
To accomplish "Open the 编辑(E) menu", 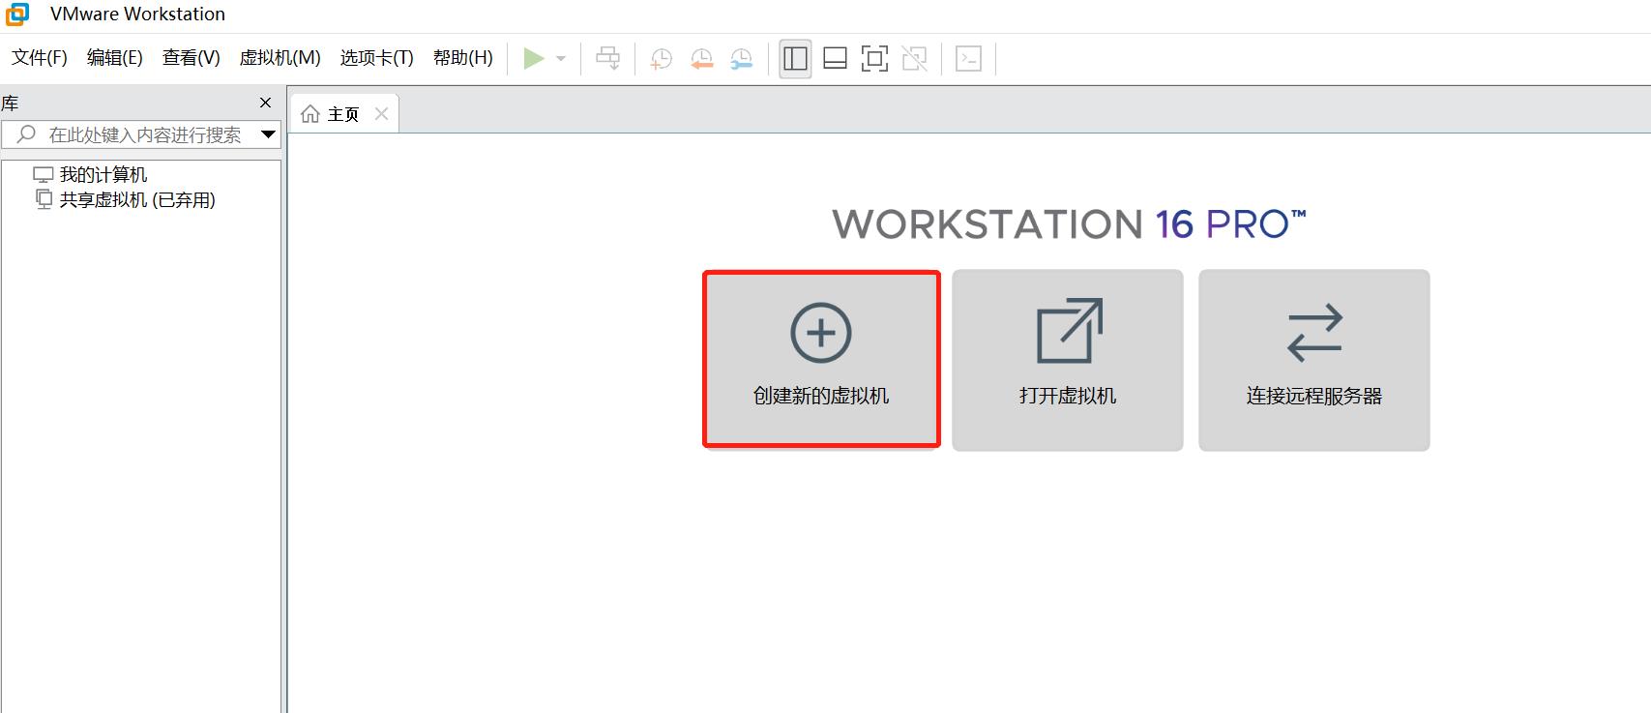I will pyautogui.click(x=115, y=58).
